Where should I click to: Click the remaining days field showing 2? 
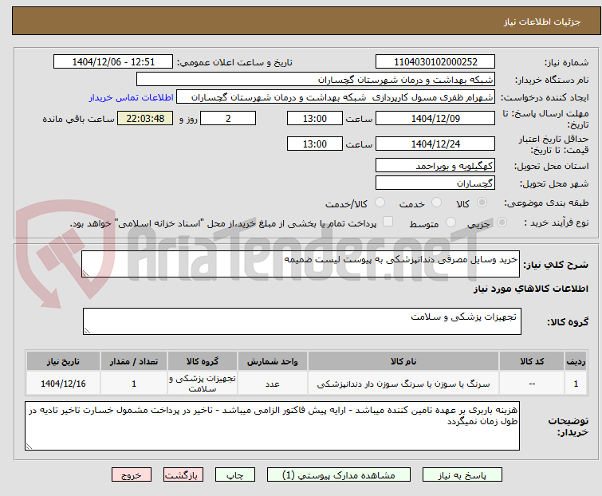click(x=228, y=118)
